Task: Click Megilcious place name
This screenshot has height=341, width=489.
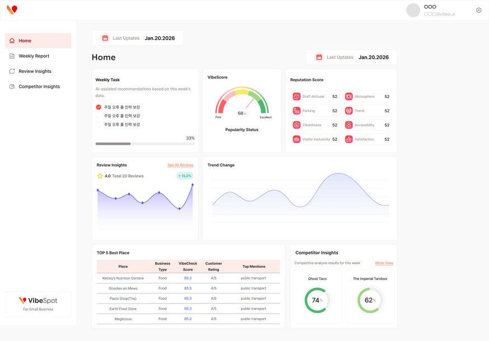Action: [x=123, y=319]
